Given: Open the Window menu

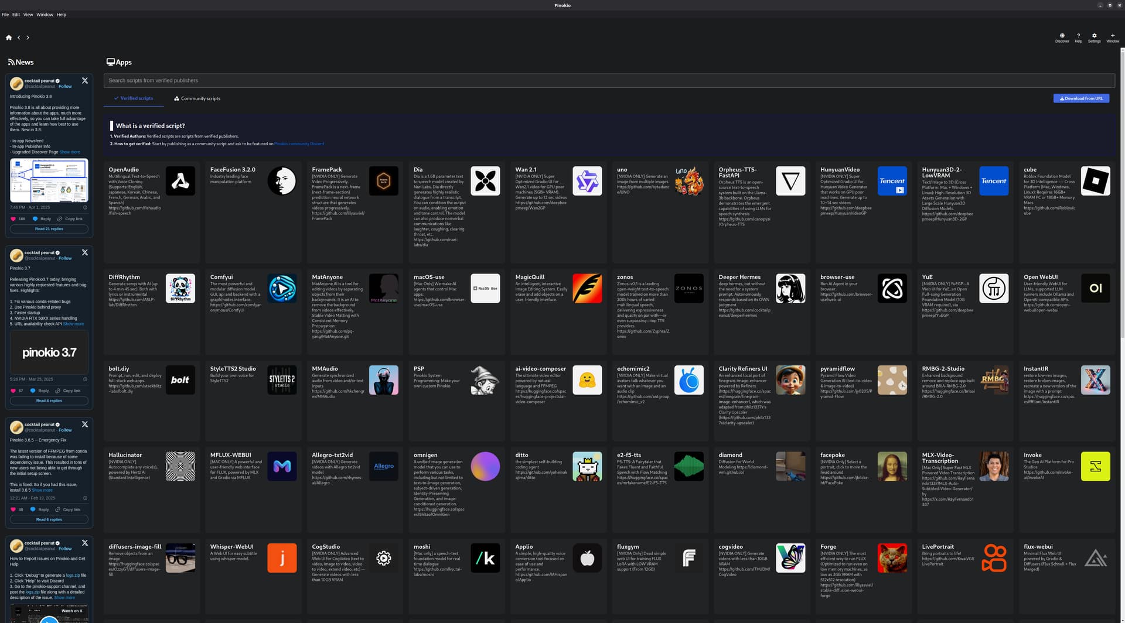Looking at the screenshot, I should [45, 15].
